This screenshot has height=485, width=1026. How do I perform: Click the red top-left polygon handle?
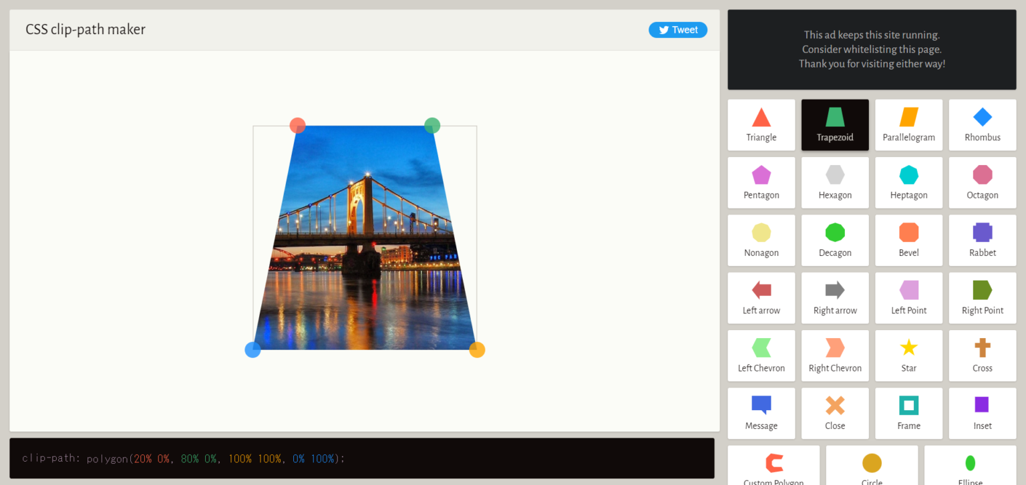point(297,126)
